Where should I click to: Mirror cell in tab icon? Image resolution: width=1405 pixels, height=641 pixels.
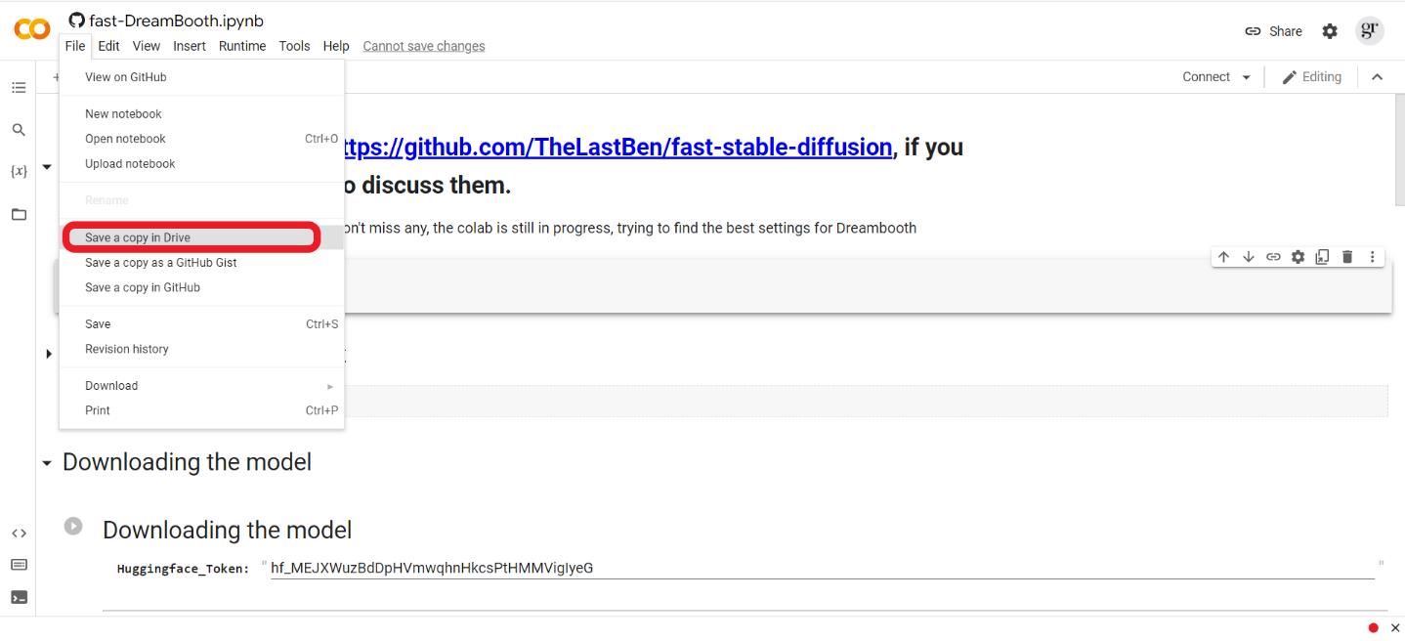pyautogui.click(x=1322, y=257)
